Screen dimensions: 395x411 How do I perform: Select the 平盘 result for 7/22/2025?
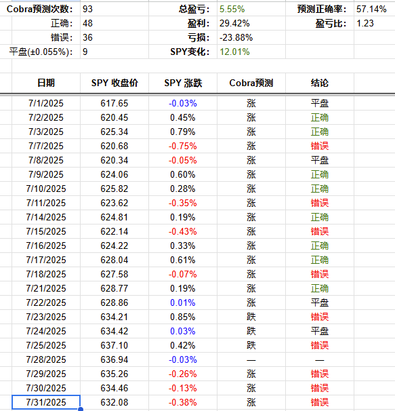pyautogui.click(x=320, y=302)
